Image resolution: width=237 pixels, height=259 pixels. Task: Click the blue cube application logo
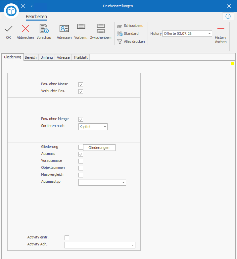click(x=11, y=11)
